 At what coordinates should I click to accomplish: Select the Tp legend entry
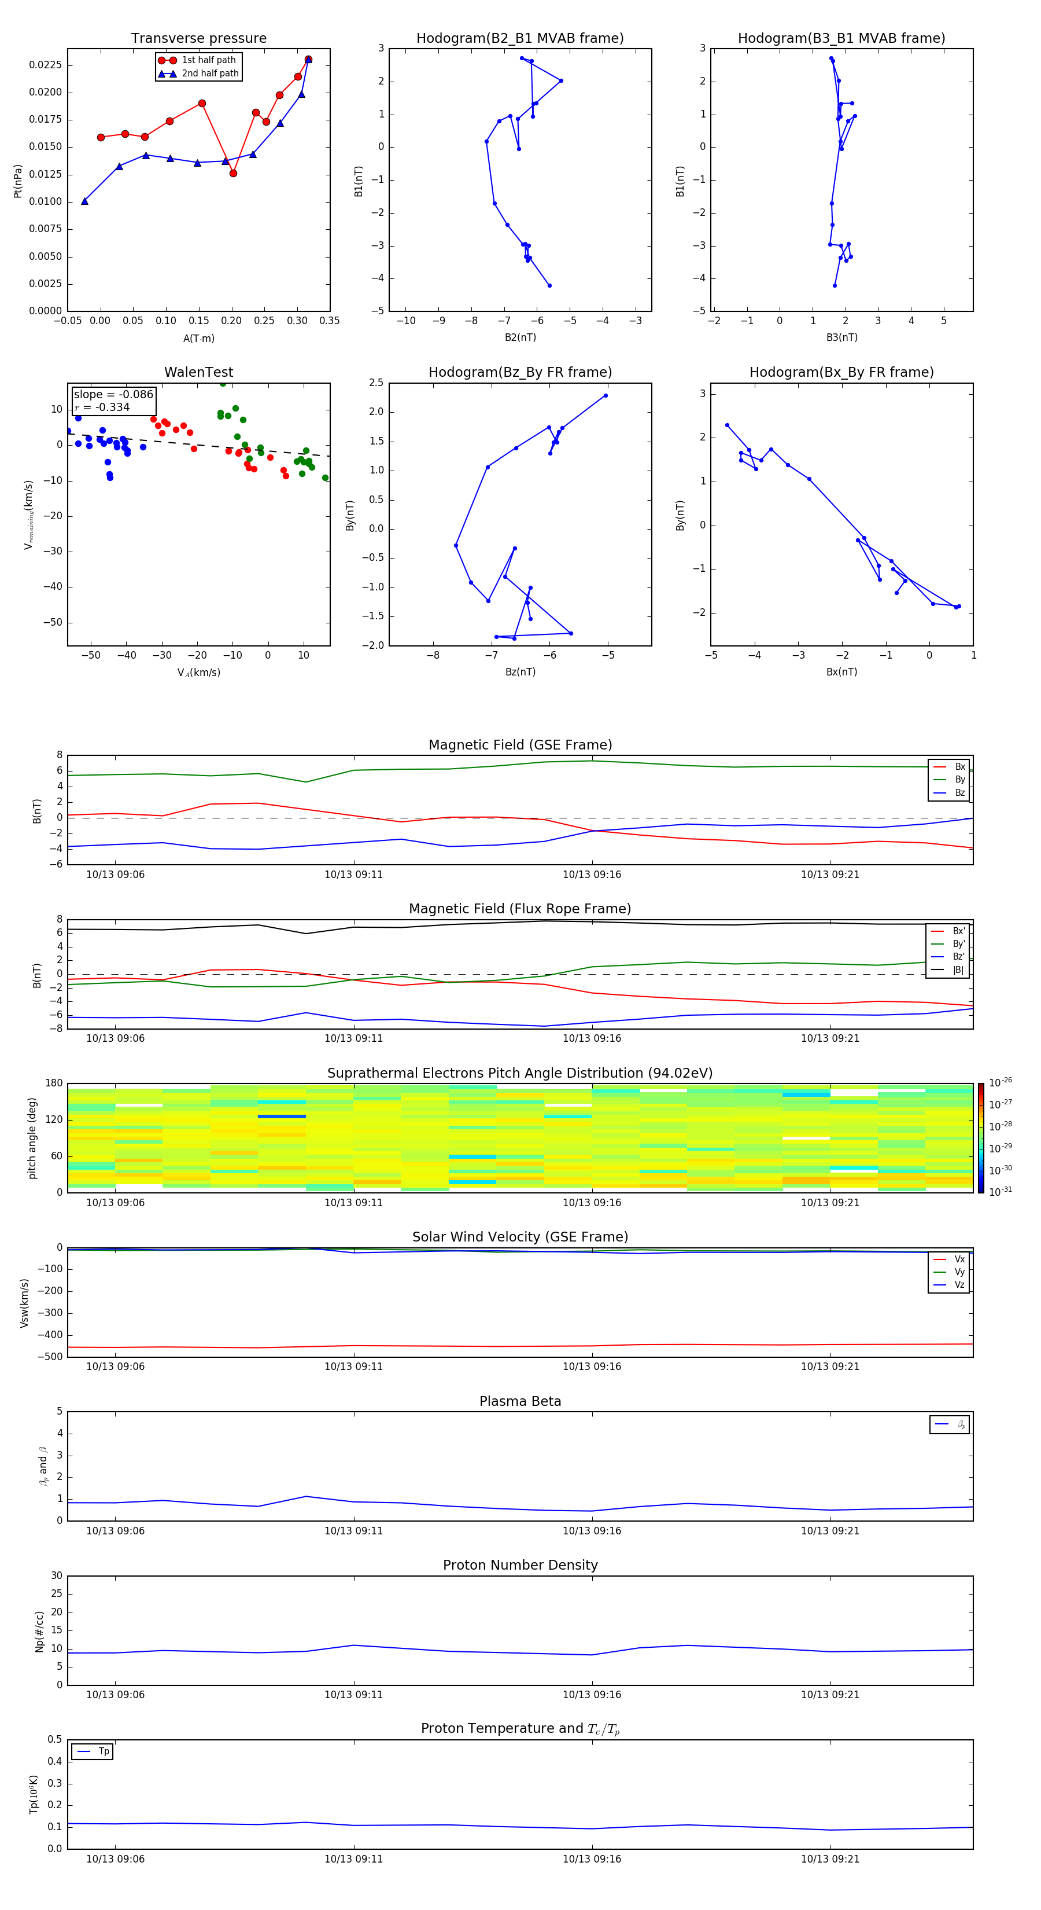(x=93, y=1751)
